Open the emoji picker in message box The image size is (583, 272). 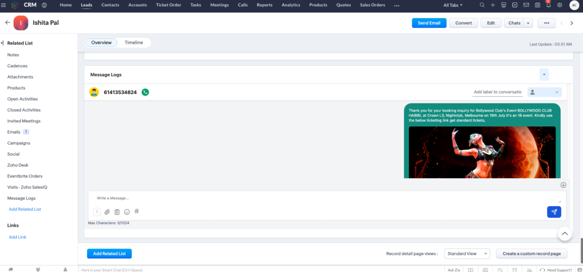coord(127,212)
